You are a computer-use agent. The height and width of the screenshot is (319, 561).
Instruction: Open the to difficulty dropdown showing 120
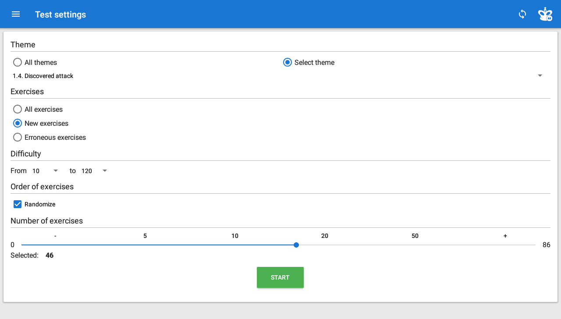click(94, 171)
